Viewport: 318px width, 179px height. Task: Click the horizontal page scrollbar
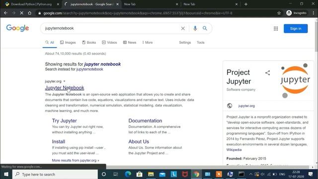(207, 167)
